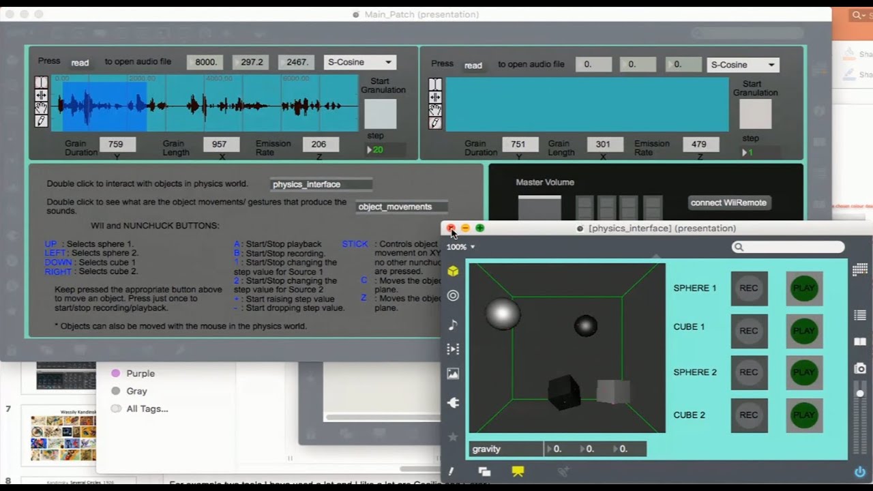
Task: Adjust the output level slider in right toolbar
Action: pyautogui.click(x=860, y=416)
